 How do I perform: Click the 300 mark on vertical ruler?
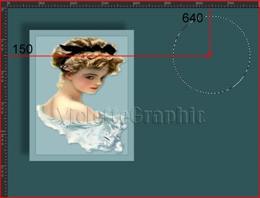click(3, 108)
